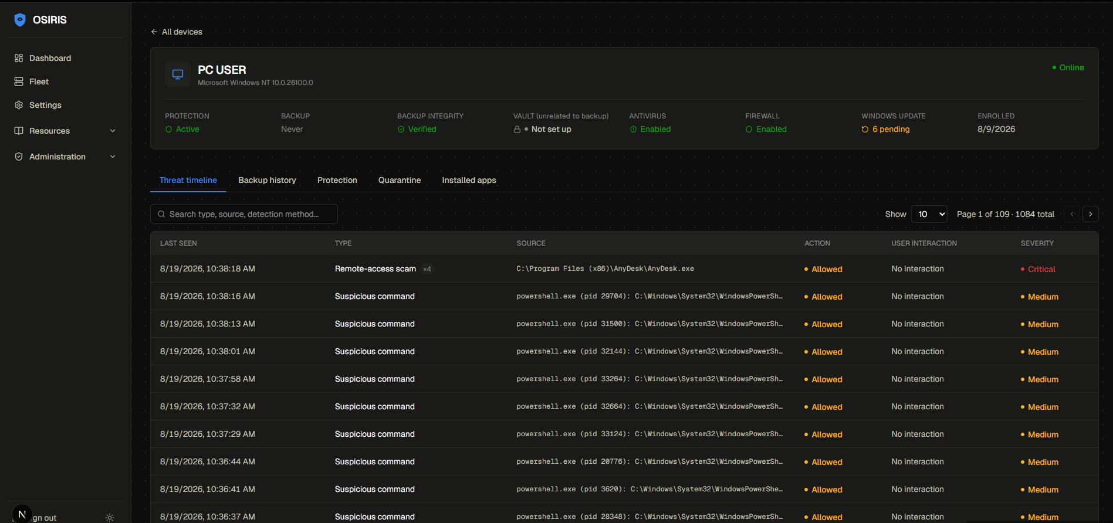This screenshot has height=523, width=1113.
Task: Open the row at 10:36:37 AM
Action: pos(624,513)
